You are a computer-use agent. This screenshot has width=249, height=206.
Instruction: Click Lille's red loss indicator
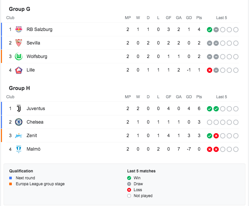pyautogui.click(x=209, y=70)
